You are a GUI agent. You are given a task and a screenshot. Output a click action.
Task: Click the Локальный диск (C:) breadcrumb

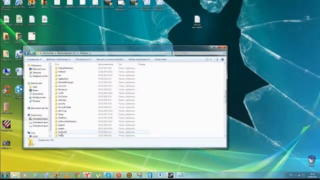coord(66,53)
